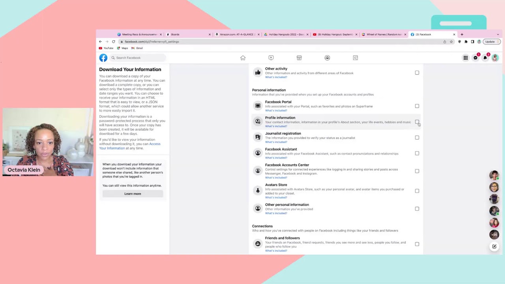
Task: Reload the page
Action: point(113,41)
